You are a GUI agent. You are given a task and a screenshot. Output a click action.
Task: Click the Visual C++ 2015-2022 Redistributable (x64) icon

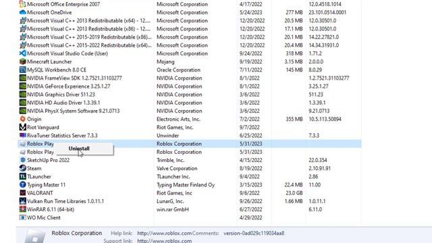click(22, 45)
